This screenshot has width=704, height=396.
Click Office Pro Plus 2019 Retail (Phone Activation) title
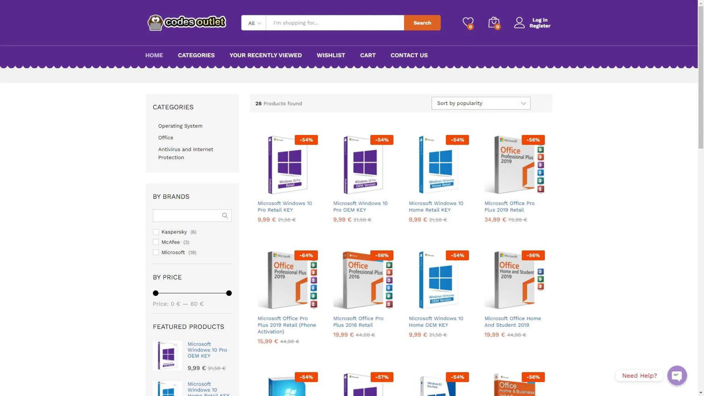pyautogui.click(x=287, y=325)
